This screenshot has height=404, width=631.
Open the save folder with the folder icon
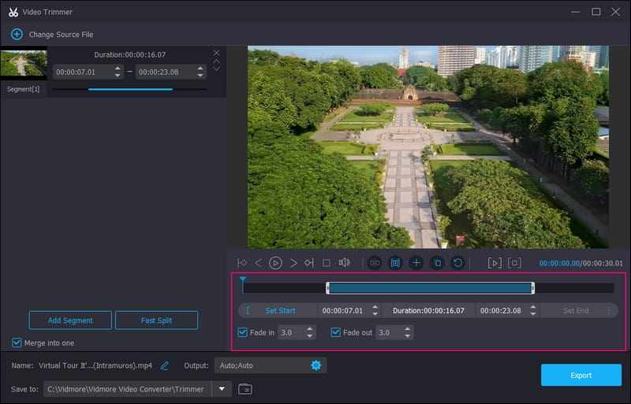pyautogui.click(x=245, y=388)
